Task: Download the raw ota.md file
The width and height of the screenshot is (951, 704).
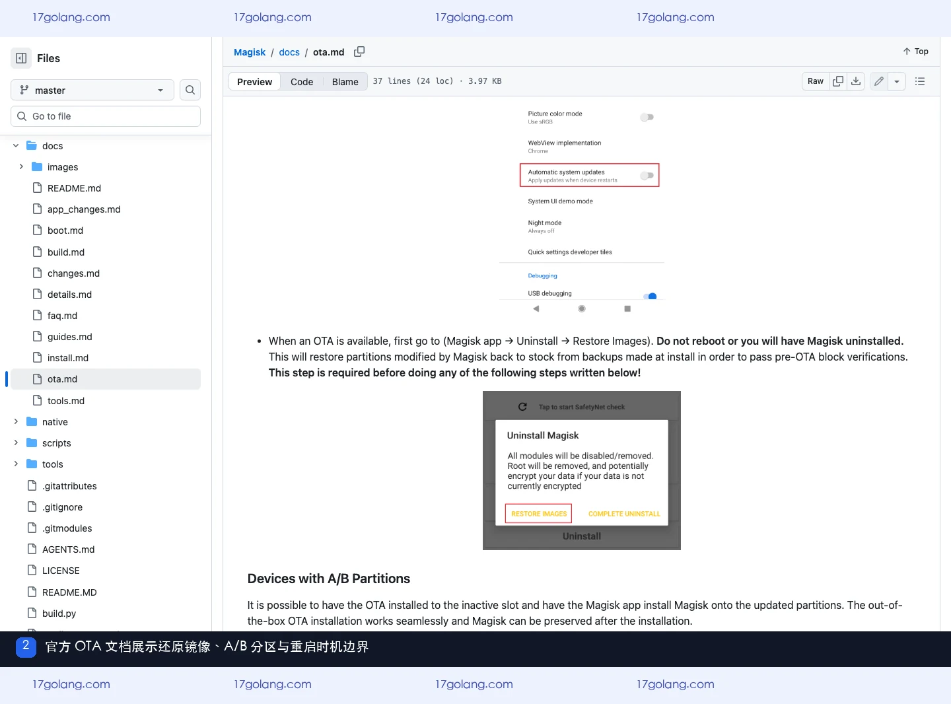Action: pyautogui.click(x=856, y=81)
